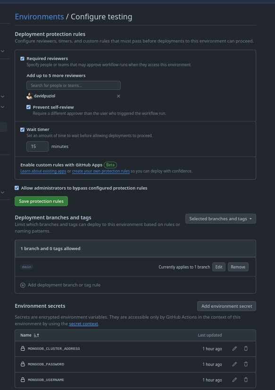Image resolution: width=275 pixels, height=390 pixels.
Task: Edit the MONGODB_CLUSTER_ADDRESS secret with the pencil icon
Action: click(234, 348)
